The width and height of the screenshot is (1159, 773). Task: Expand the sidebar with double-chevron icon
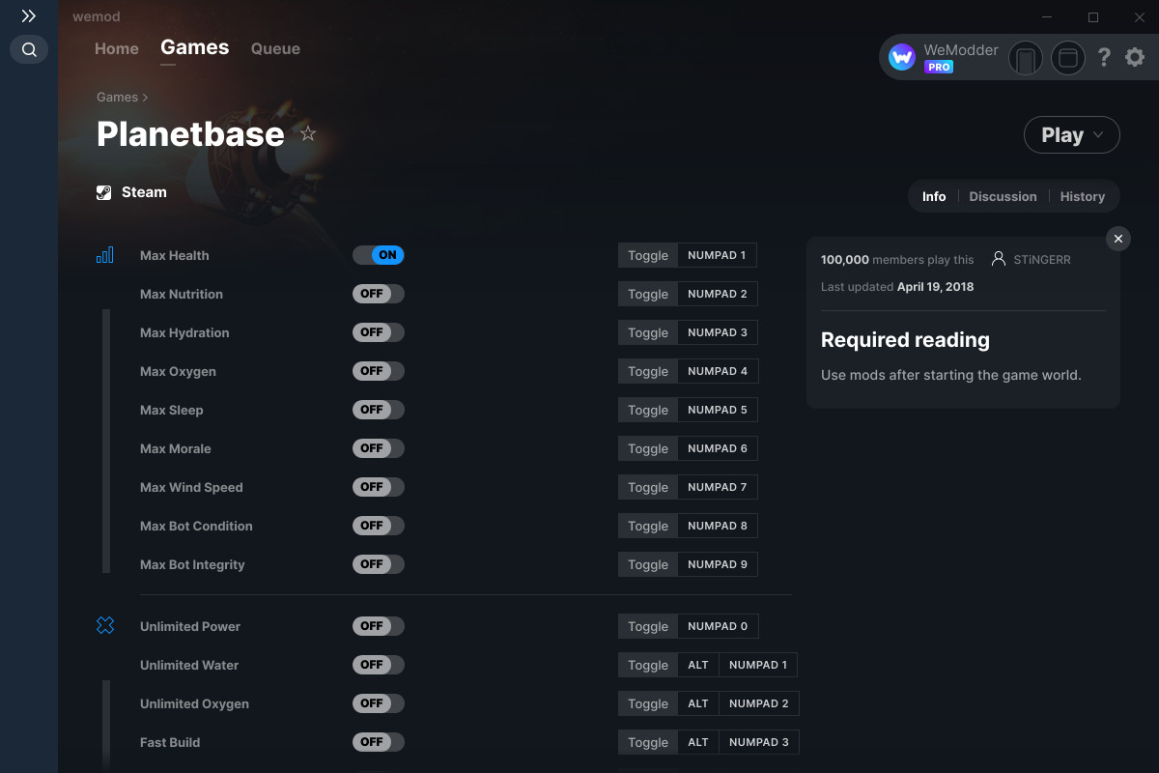29,16
